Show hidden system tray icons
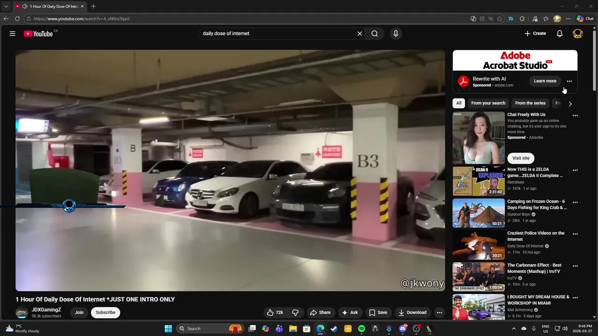This screenshot has height=336, width=598. (x=514, y=329)
